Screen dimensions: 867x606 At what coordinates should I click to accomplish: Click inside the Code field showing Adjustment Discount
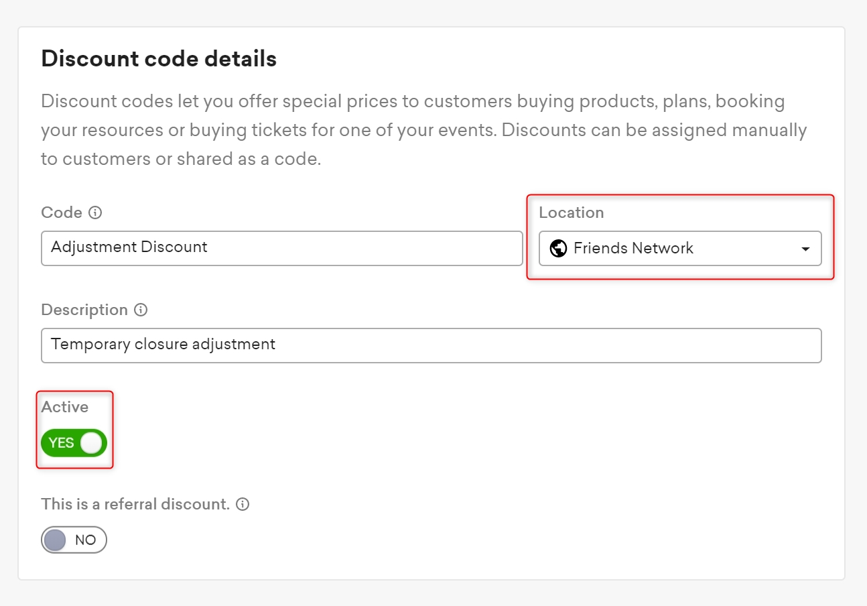point(281,248)
